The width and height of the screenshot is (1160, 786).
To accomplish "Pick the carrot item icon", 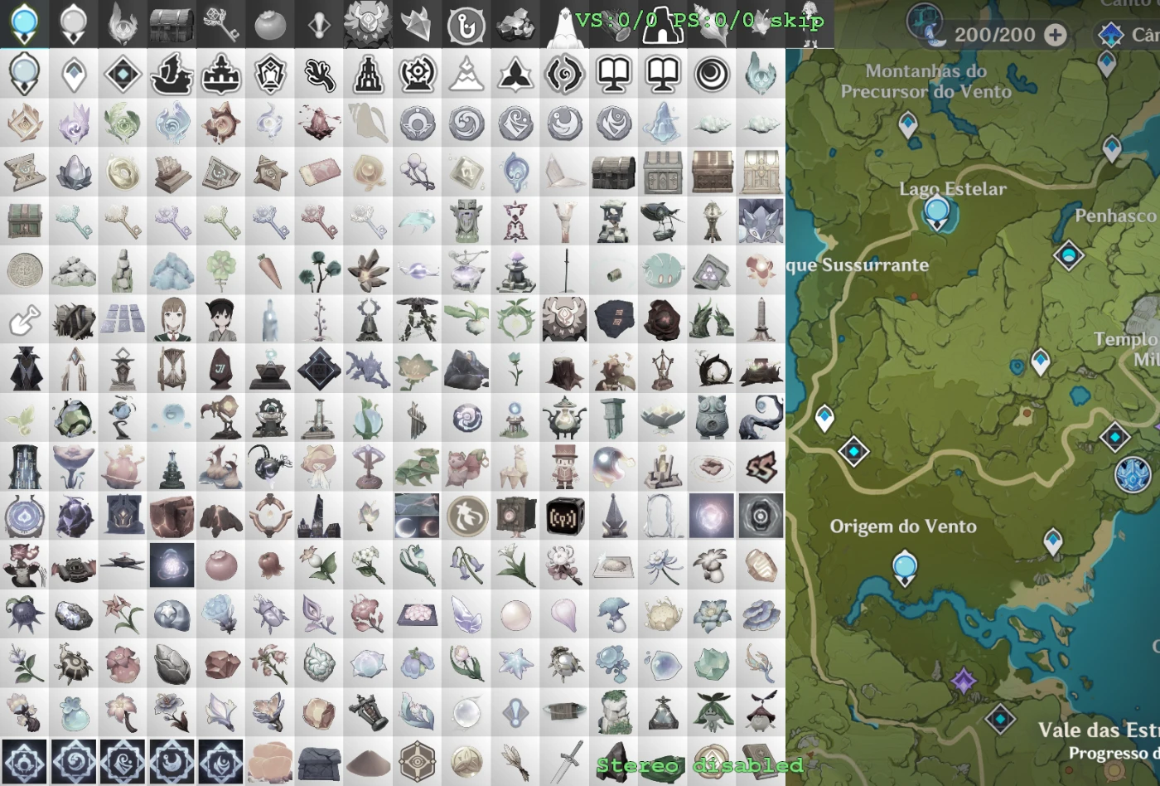I will [x=270, y=270].
